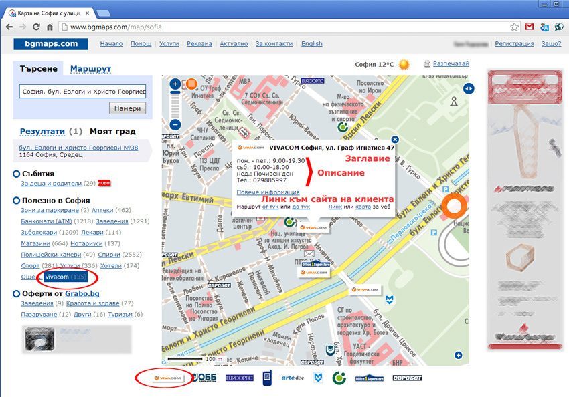
Task: Open the Gmail extension icon
Action: [x=530, y=27]
